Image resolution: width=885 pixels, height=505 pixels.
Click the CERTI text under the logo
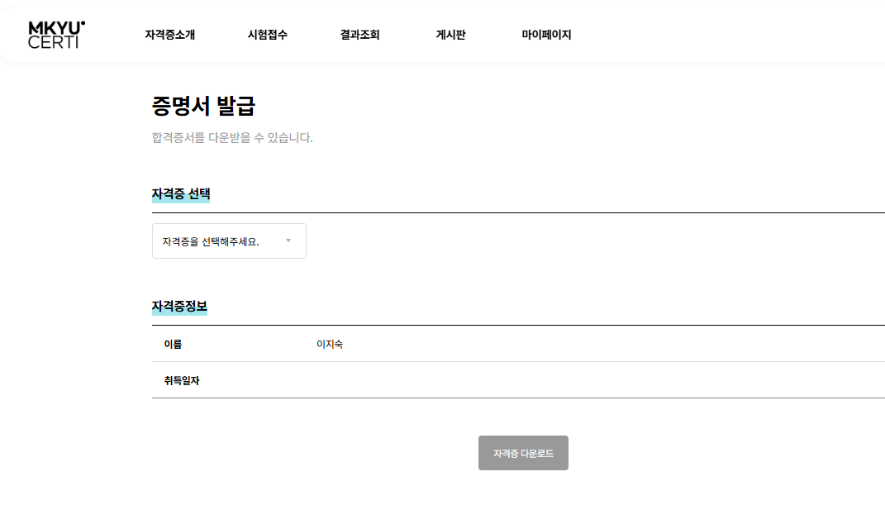[53, 42]
